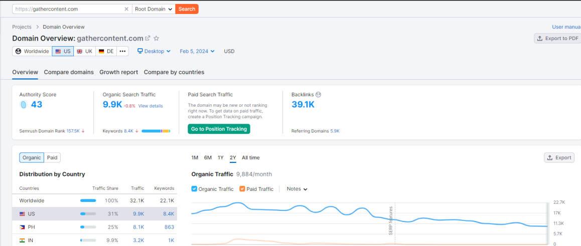The width and height of the screenshot is (581, 246).
Task: Expand the Notes dropdown
Action: [297, 189]
